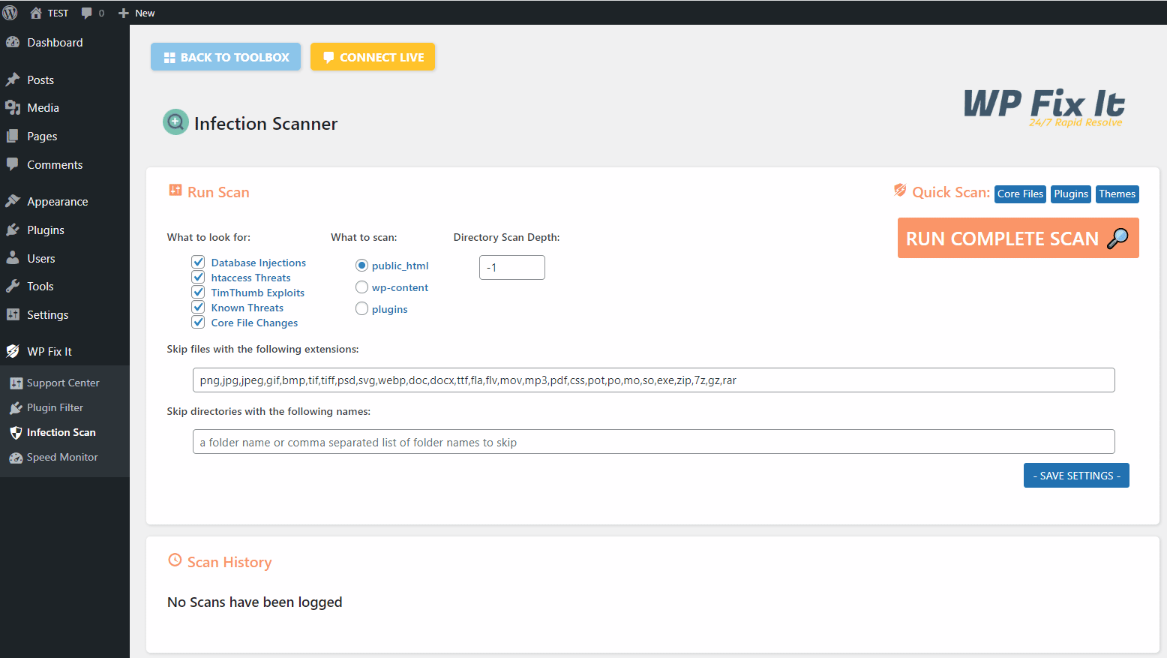The width and height of the screenshot is (1167, 658).
Task: Click the Infection Scanner magnifier icon
Action: coord(175,122)
